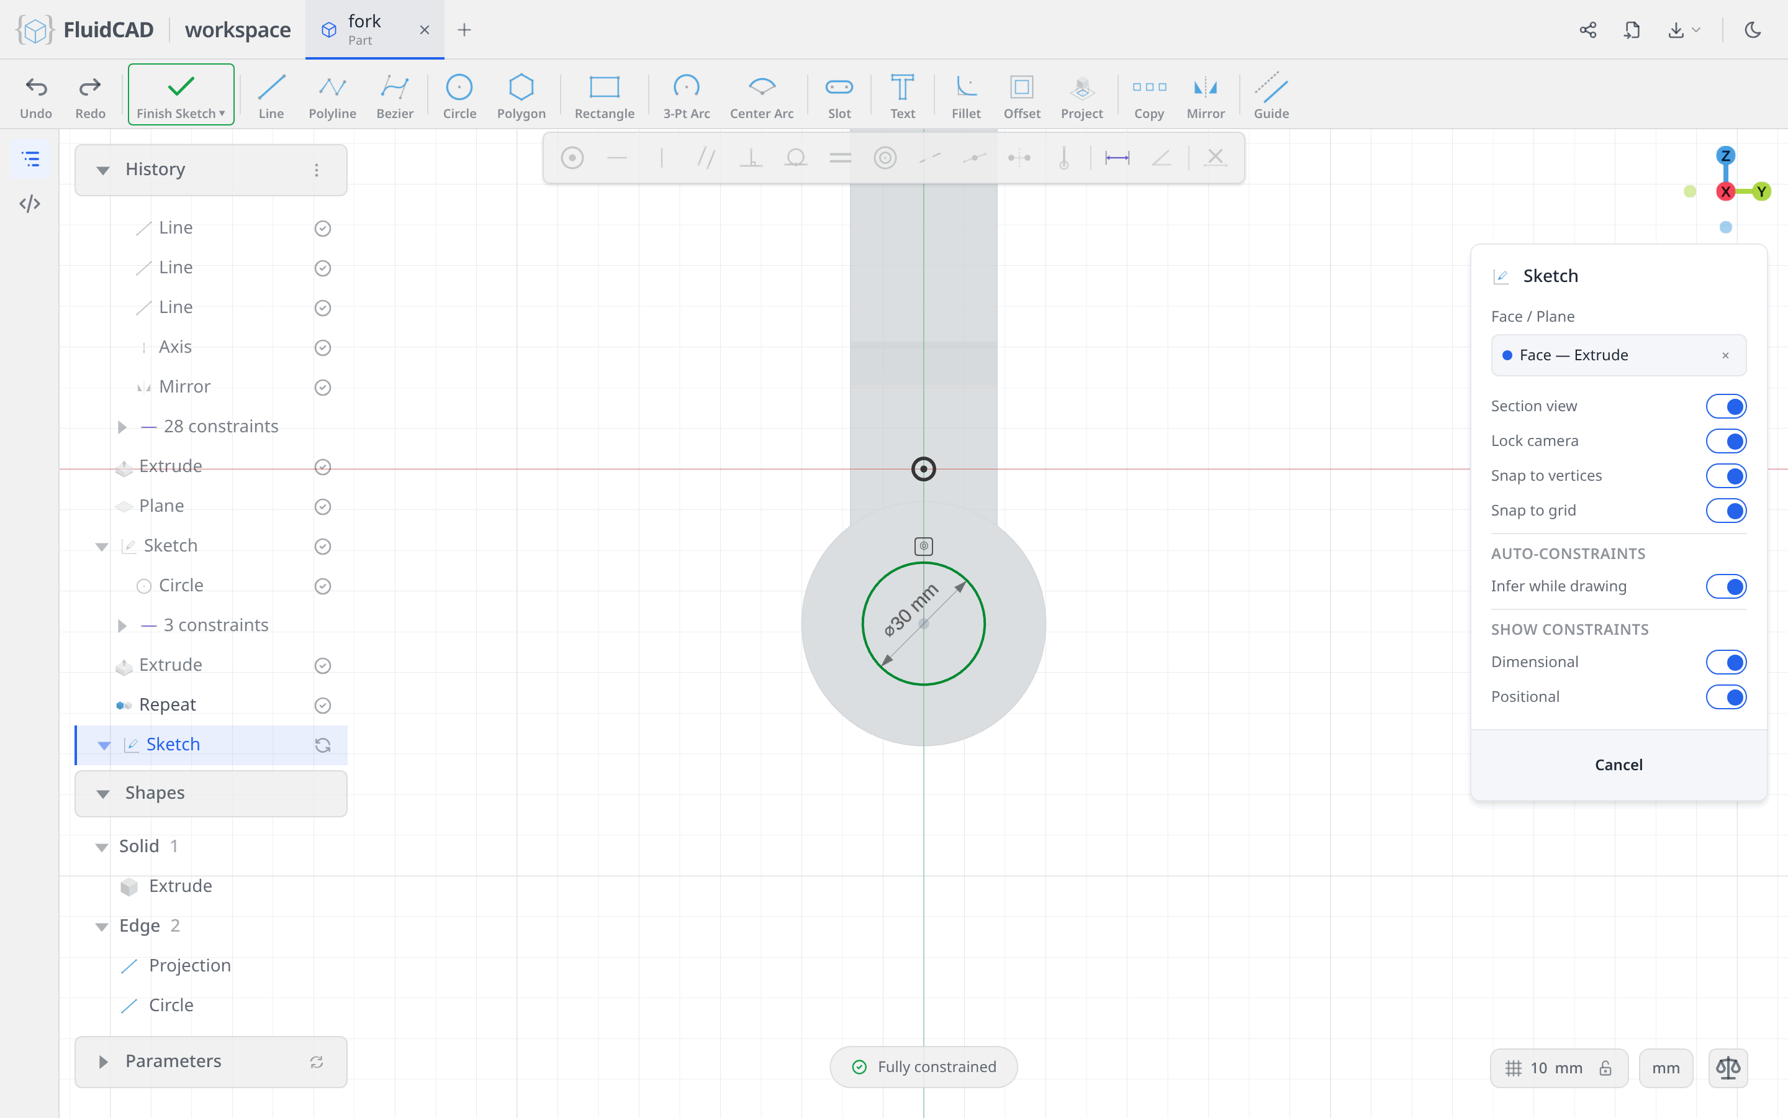Select the Guide line tool

point(1271,96)
